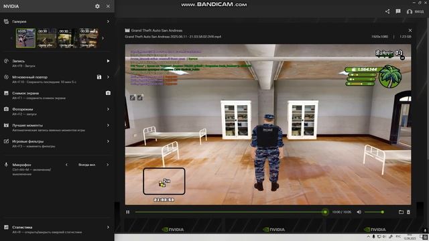Mute the video with speaker icon
Viewport: 429px width, 241px height.
pyautogui.click(x=359, y=212)
